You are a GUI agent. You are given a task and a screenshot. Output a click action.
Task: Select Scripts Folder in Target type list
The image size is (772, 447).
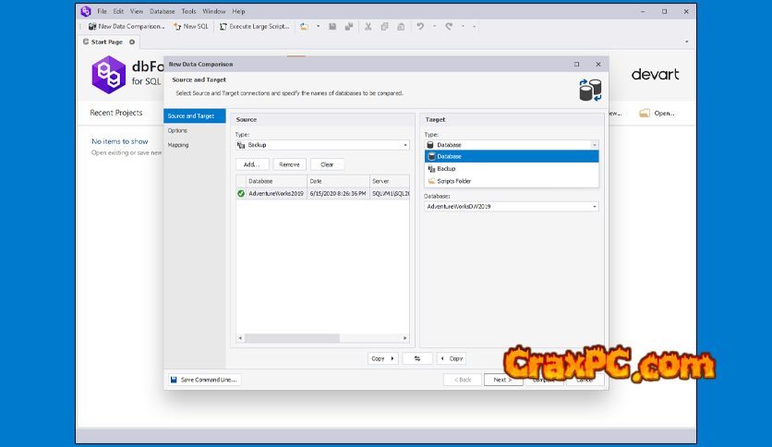[453, 181]
